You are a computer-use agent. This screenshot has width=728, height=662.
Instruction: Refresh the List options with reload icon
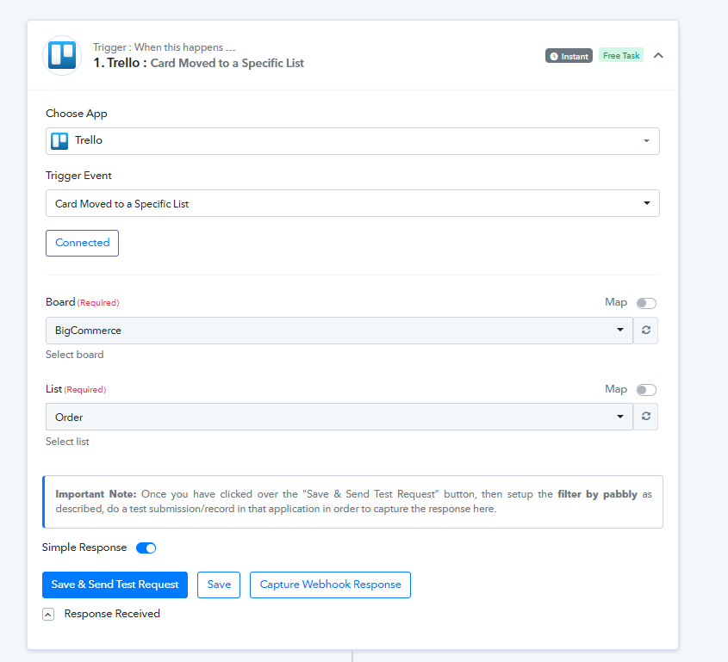(646, 417)
